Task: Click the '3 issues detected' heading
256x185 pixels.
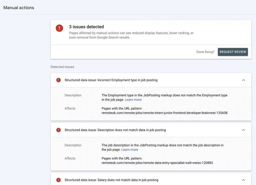Action: tap(86, 27)
